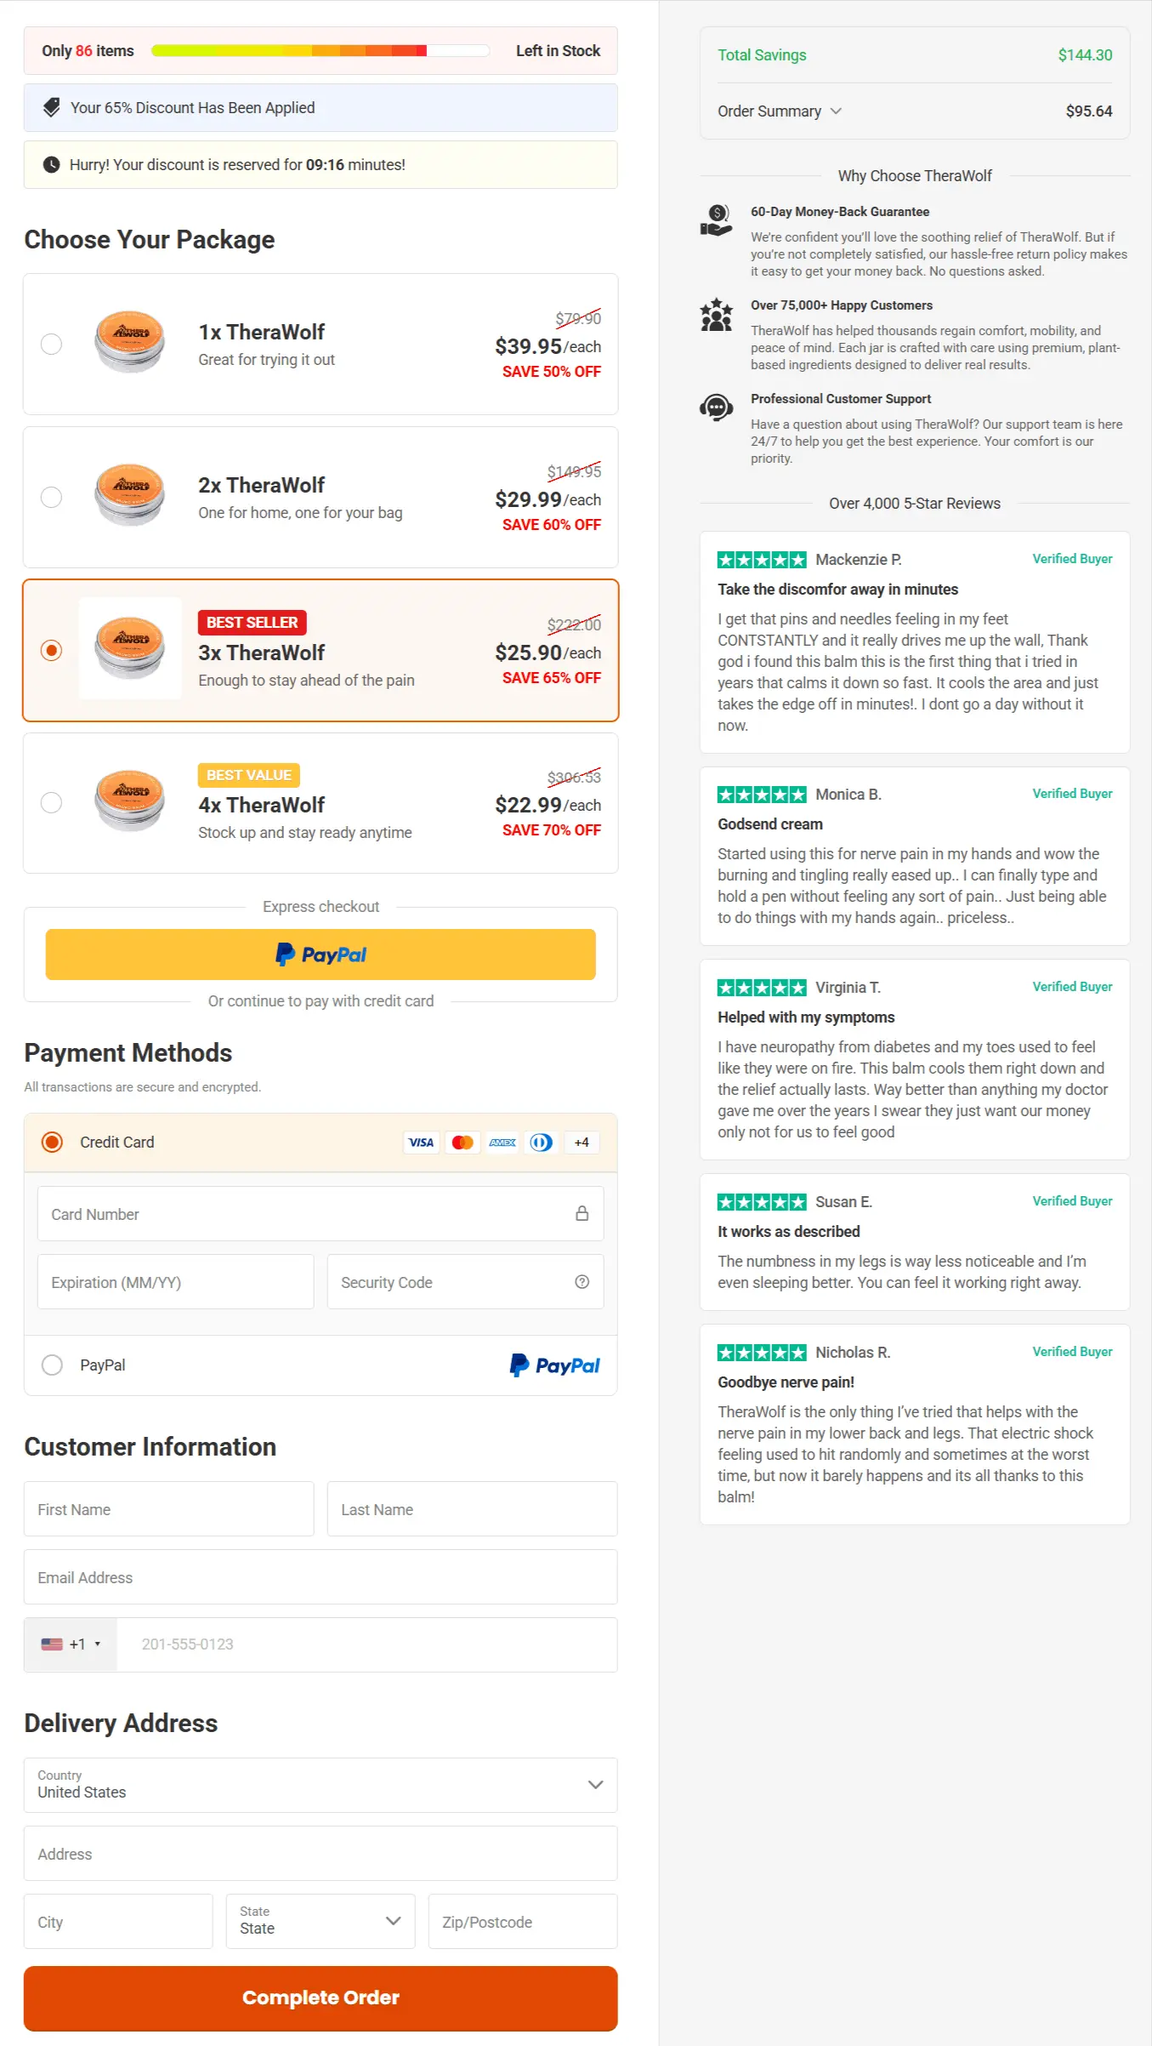Open the Country dropdown

coord(321,1785)
